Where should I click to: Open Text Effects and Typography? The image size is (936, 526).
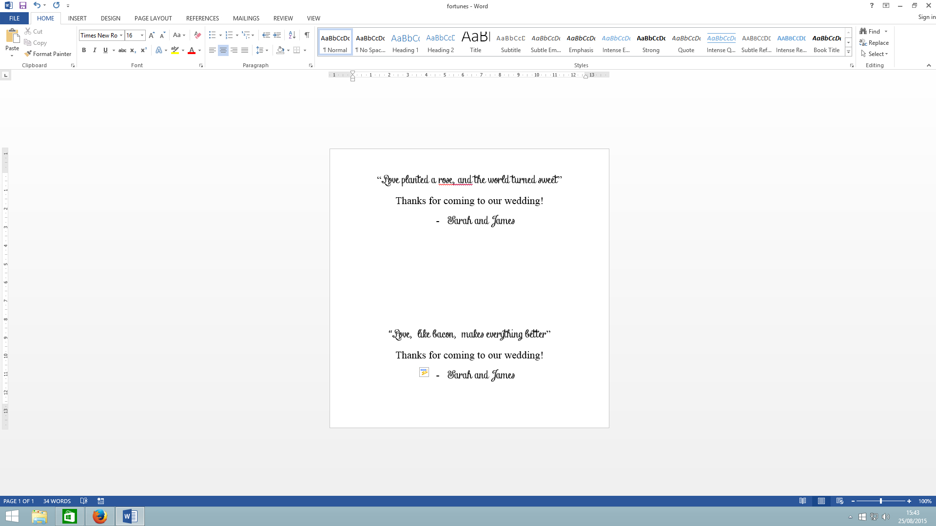(x=159, y=50)
